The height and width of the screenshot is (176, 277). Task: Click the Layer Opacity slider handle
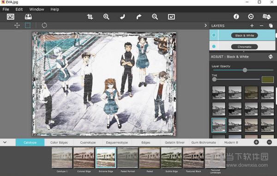[245, 70]
